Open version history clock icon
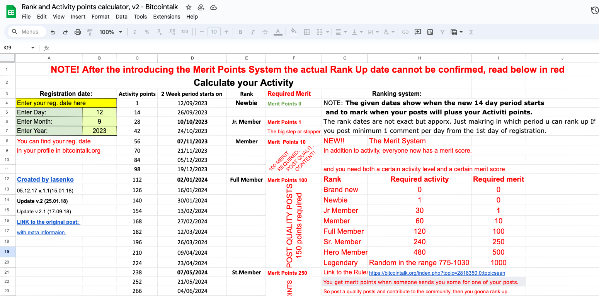Viewport: 599px width, 296px height. pos(595,10)
